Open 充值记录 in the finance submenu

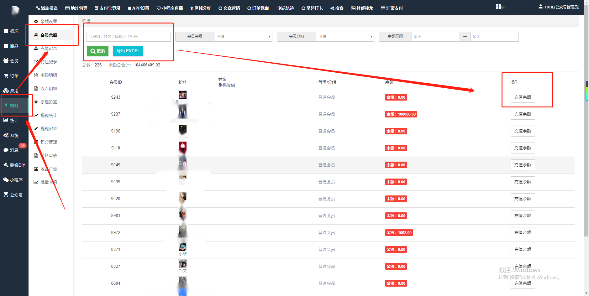click(49, 49)
